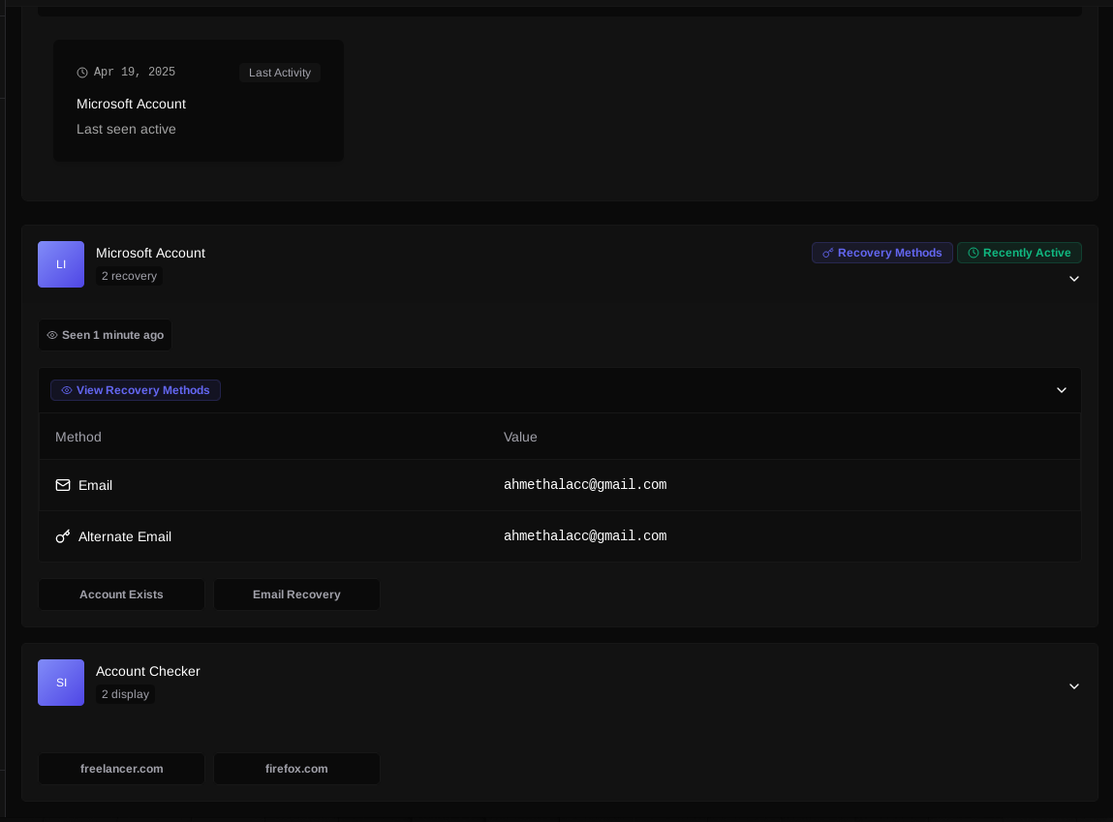Click the eye icon next to Seen 1 minute ago

coord(51,335)
